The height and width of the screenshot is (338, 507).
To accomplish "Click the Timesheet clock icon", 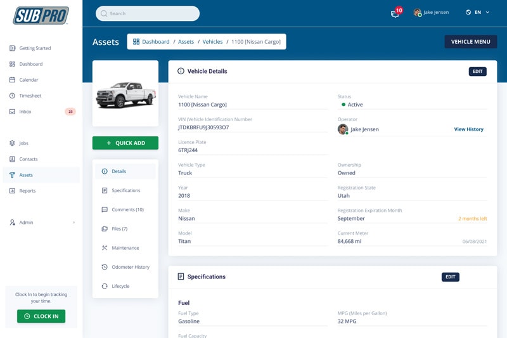I will pyautogui.click(x=12, y=96).
